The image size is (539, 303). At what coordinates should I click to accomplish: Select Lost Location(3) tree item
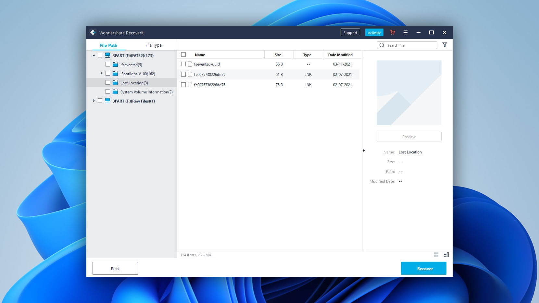click(x=134, y=83)
